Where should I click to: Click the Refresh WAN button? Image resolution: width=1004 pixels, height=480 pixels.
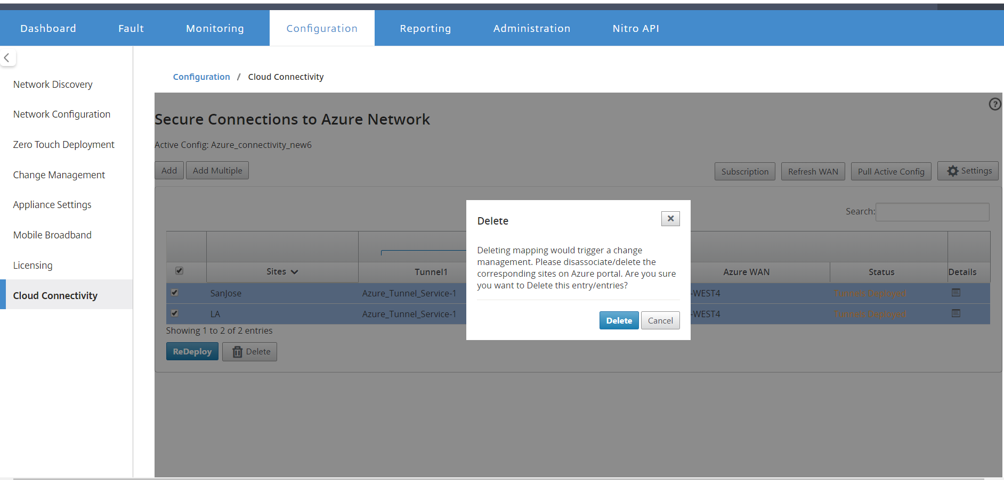tap(813, 171)
